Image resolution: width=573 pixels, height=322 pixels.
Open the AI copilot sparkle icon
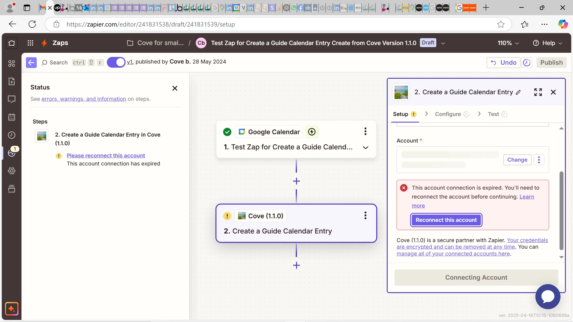click(x=12, y=309)
